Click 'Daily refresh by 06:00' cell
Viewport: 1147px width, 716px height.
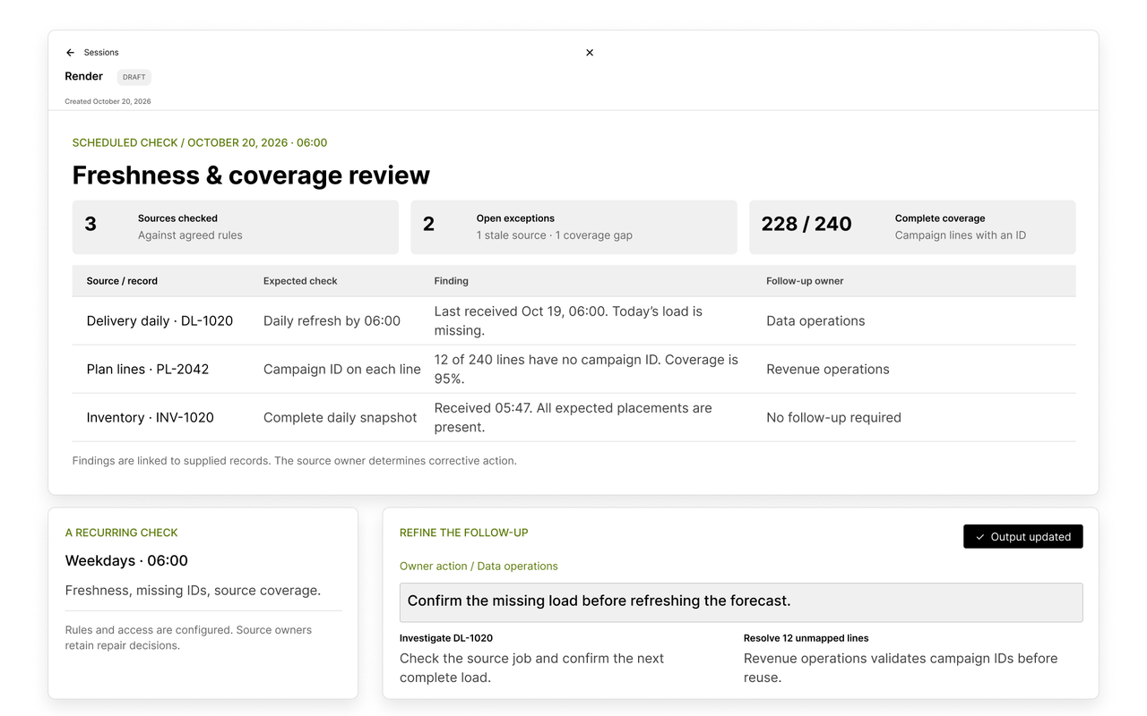tap(332, 321)
